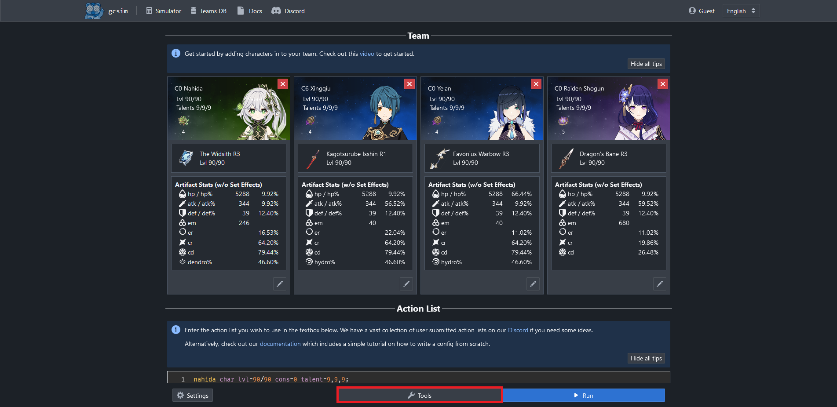
Task: Click the pencil edit icon on Nahida's card
Action: [x=280, y=284]
